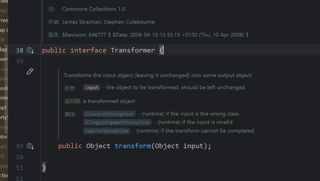The width and height of the screenshot is (320, 181).
Task: Click line number 49 in the gutter
Action: (x=20, y=146)
